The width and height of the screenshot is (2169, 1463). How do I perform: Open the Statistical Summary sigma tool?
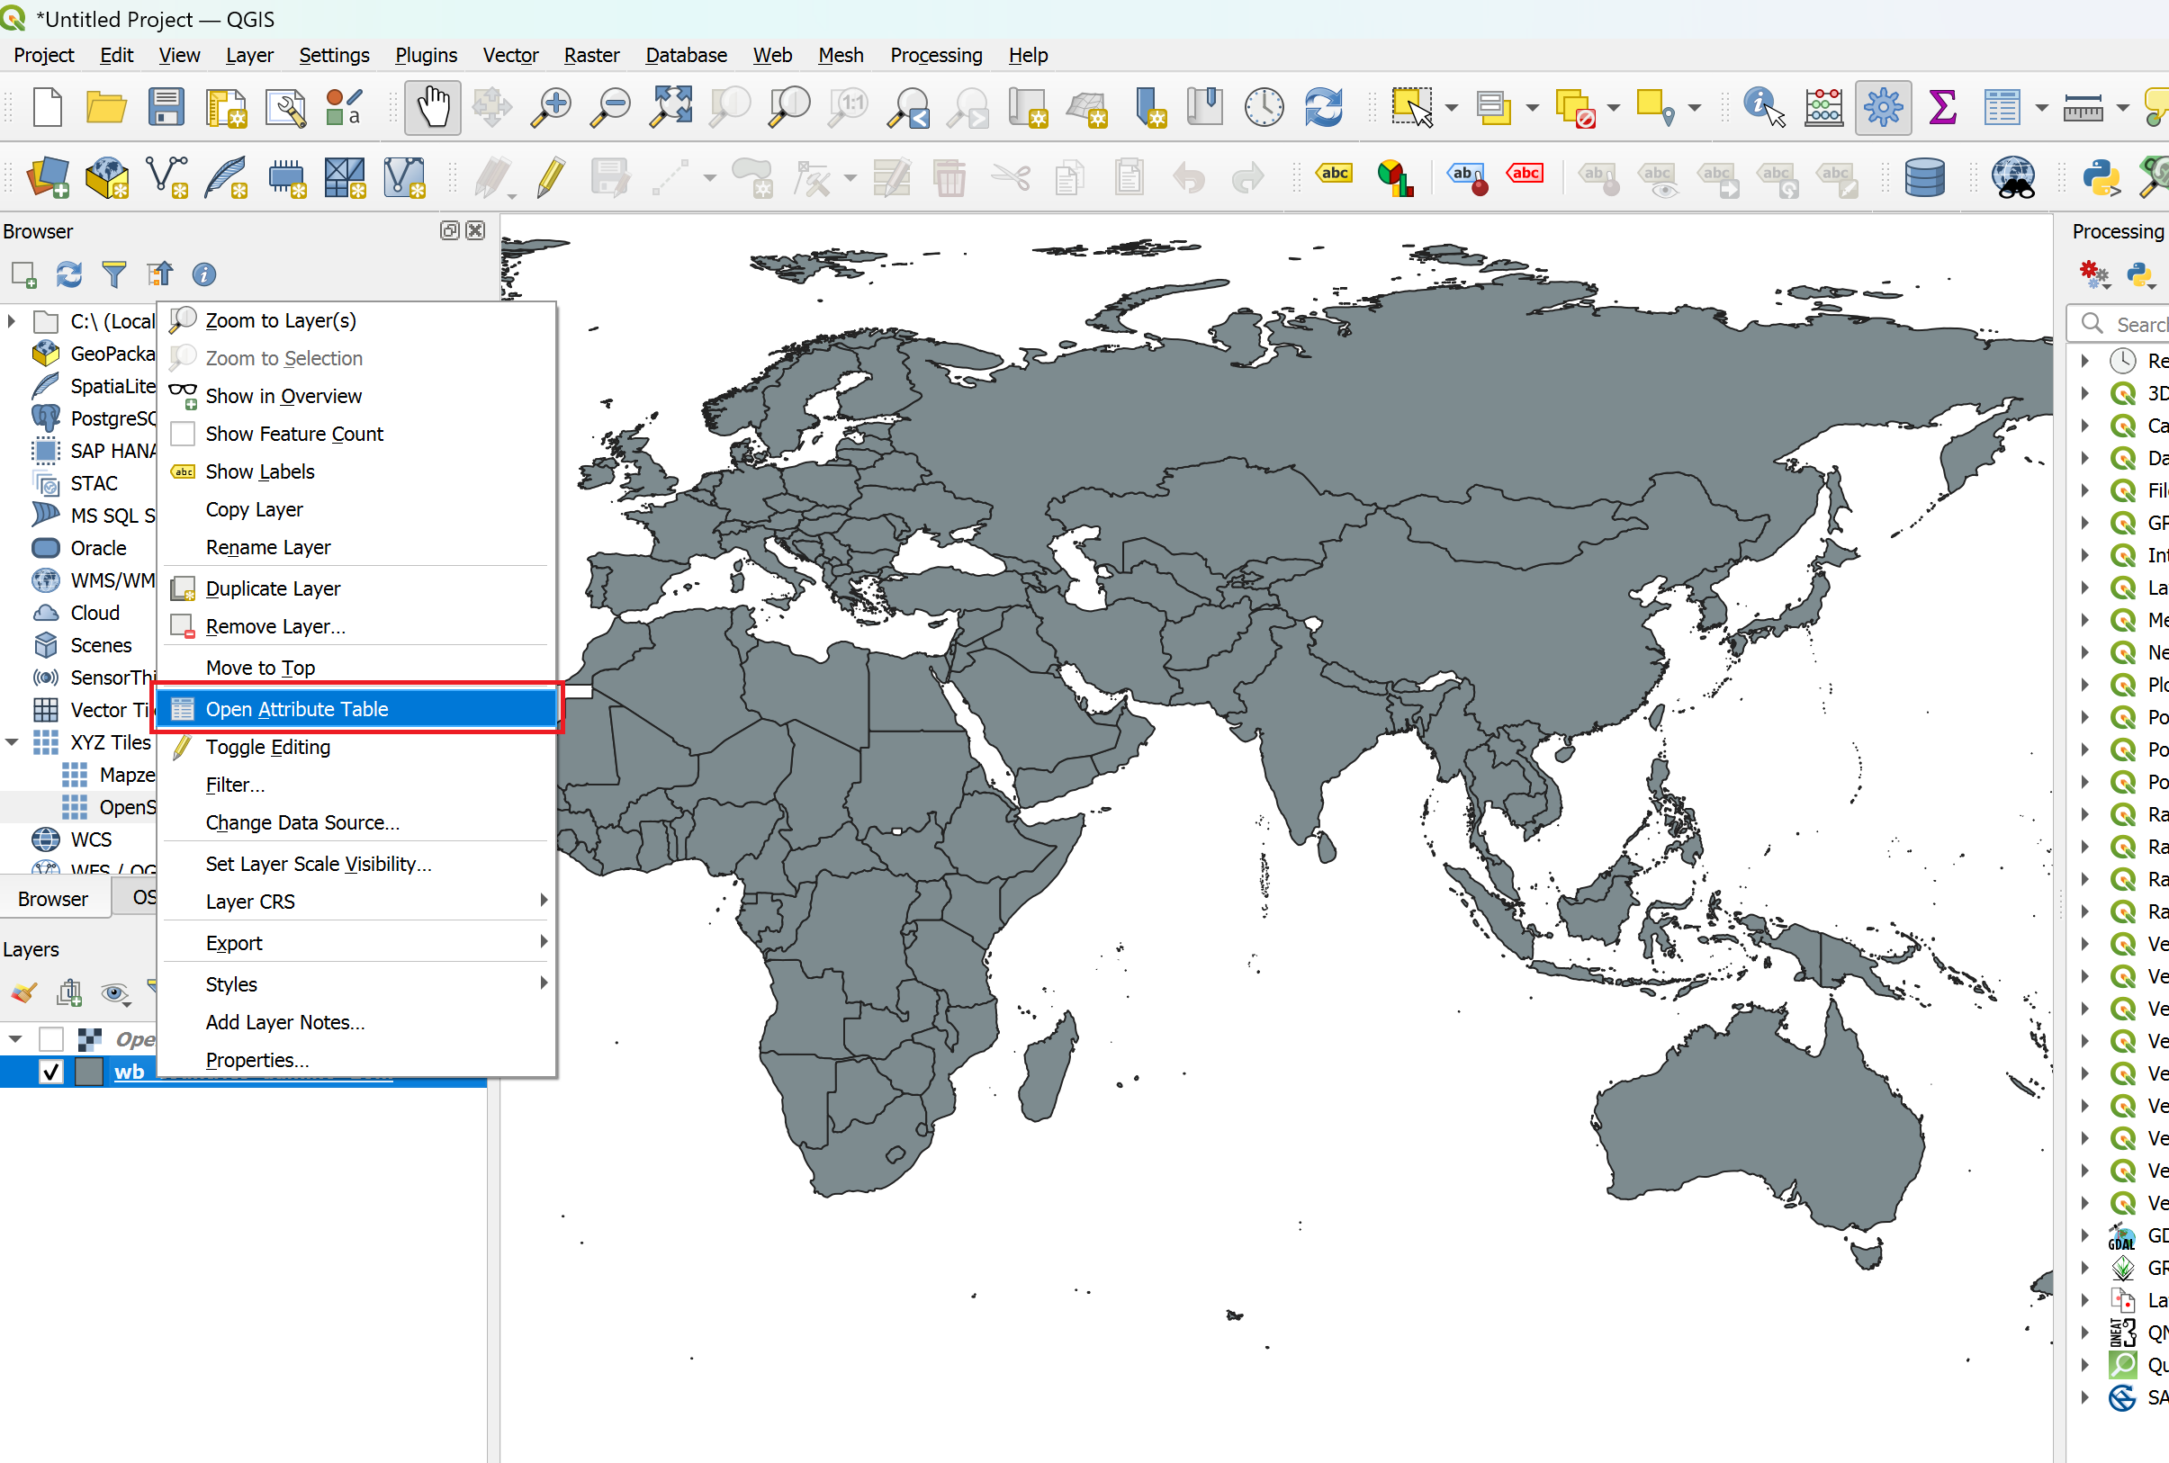[x=1942, y=107]
